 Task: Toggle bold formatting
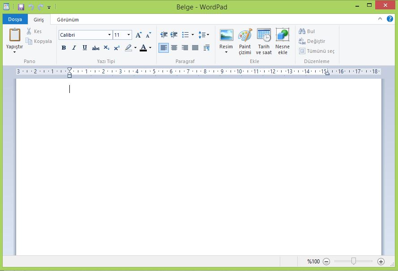(64, 48)
